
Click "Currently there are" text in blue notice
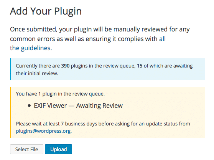[x=38, y=66]
